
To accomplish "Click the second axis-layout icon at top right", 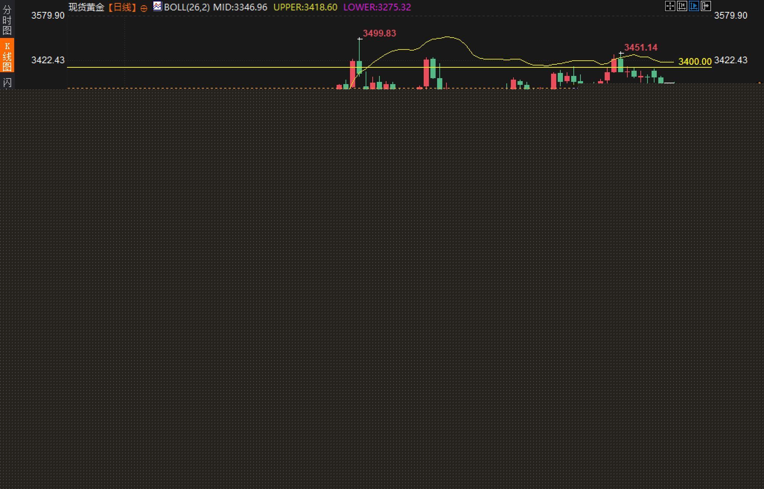I will tap(682, 6).
